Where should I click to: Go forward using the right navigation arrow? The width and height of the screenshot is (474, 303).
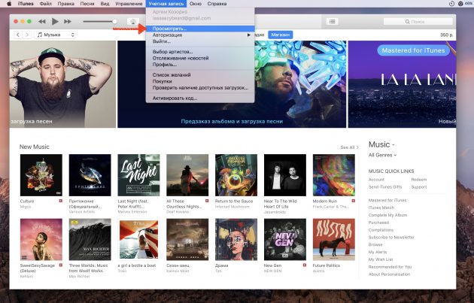click(x=27, y=35)
